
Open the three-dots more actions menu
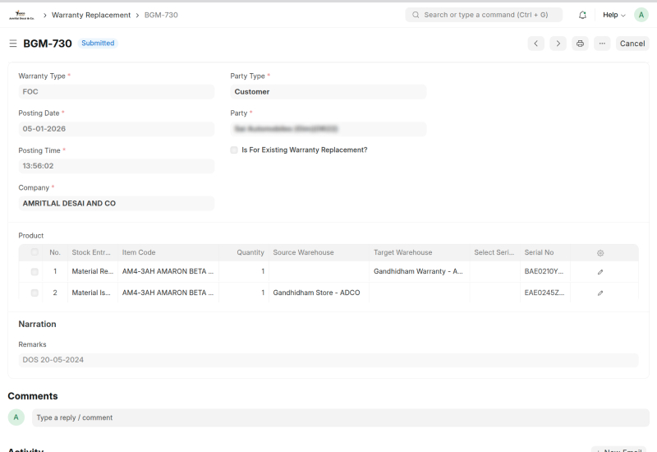[602, 44]
